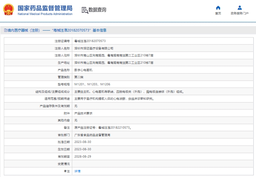Click the 变更情况 label
Viewport: 256px width, 177px height.
pos(64,164)
